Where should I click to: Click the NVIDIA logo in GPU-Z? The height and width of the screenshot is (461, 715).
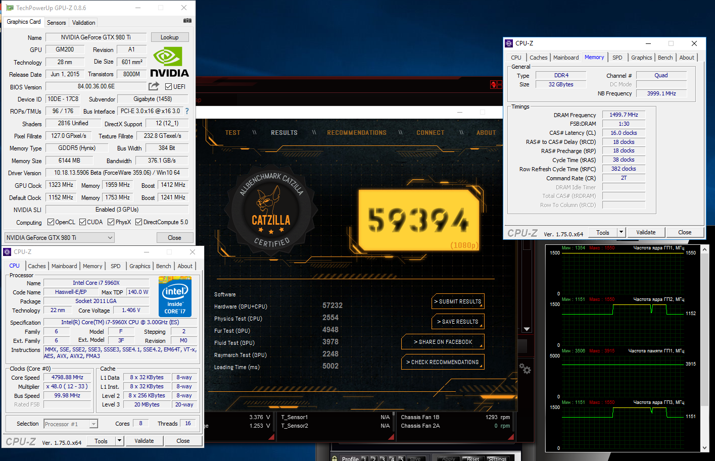[x=169, y=62]
